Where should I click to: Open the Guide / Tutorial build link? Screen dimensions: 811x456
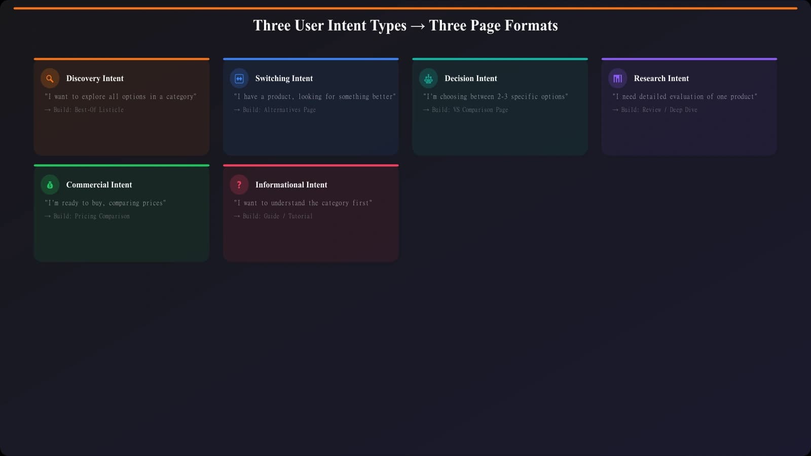click(x=273, y=216)
